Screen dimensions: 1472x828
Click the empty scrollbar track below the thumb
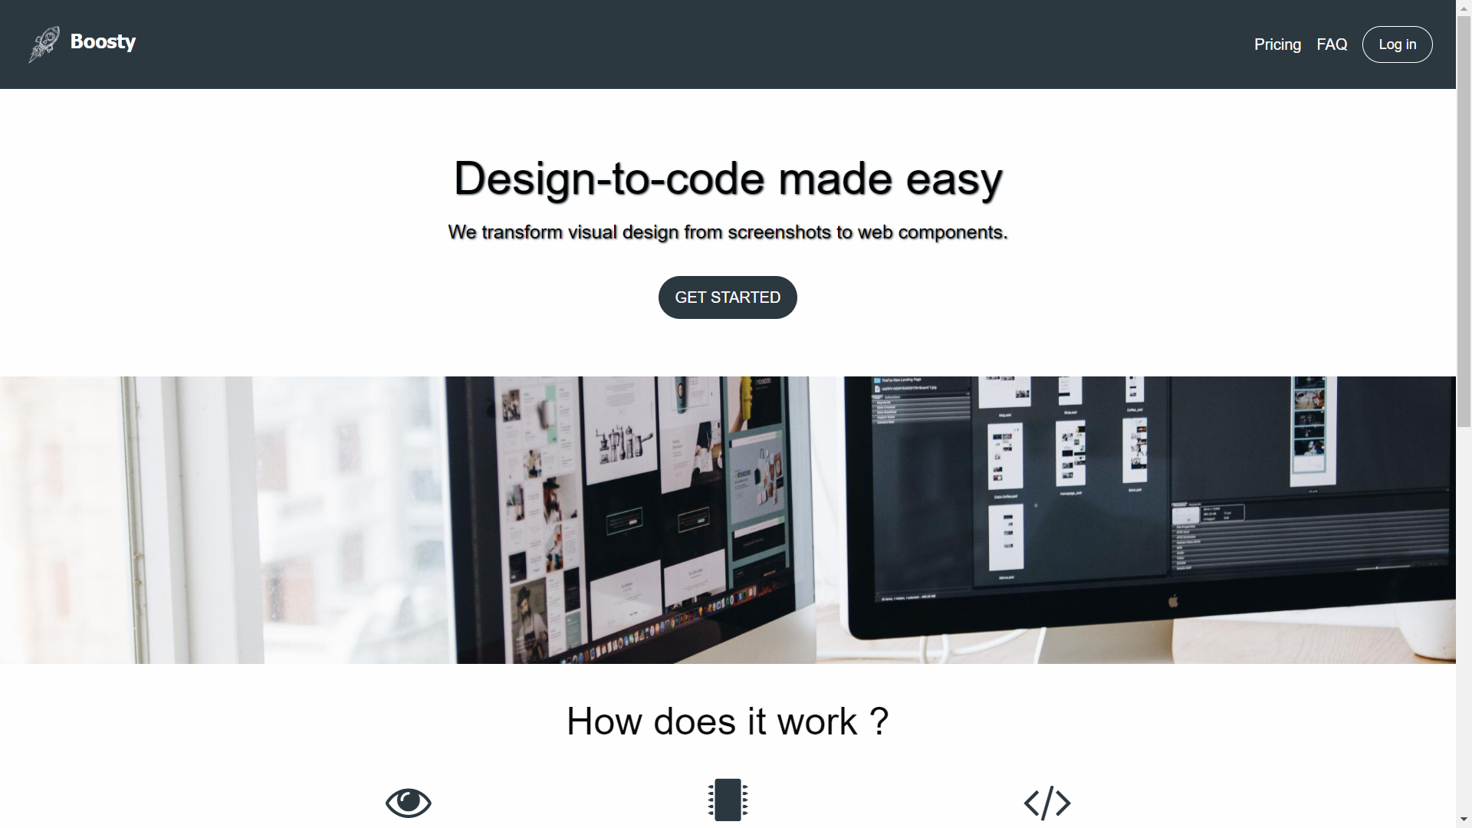click(x=1464, y=621)
